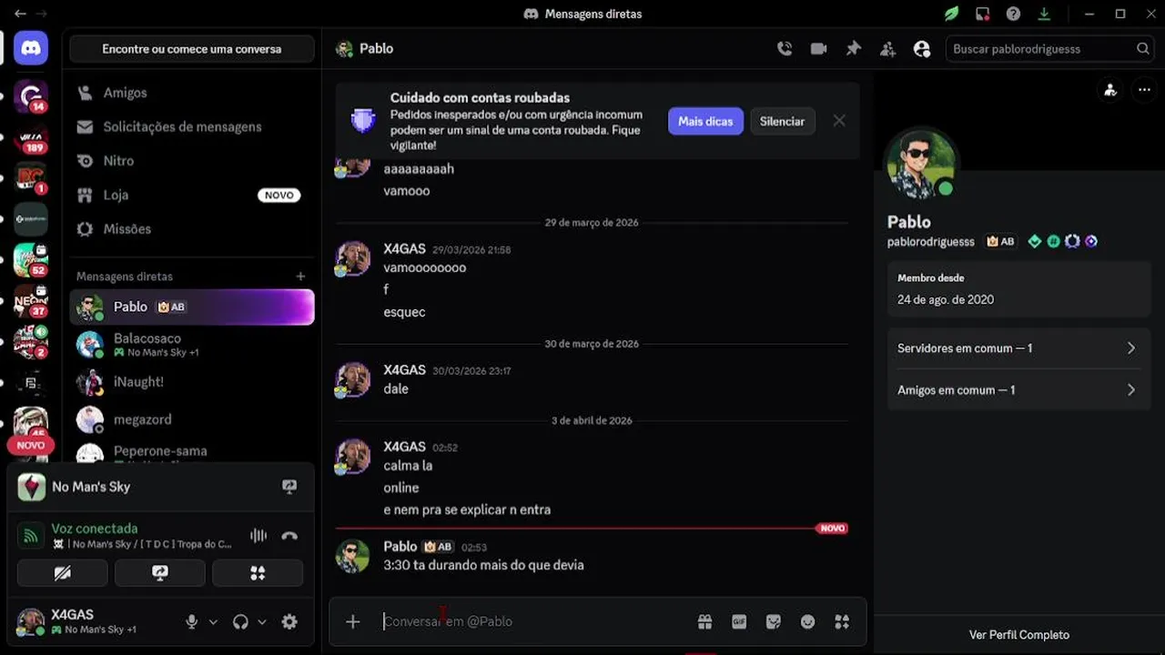Open the inbox icon in title bar

coord(982,14)
